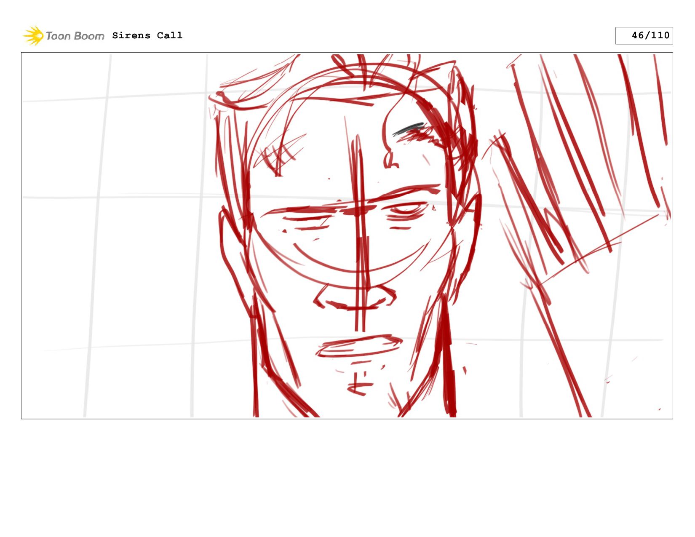
Task: Click the storyboard panel face sketch
Action: coord(347,235)
